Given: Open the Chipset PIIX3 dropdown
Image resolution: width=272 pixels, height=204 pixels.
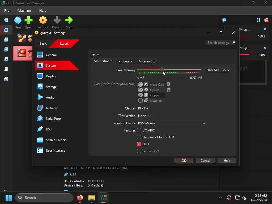Looking at the screenshot, I should coord(143,108).
